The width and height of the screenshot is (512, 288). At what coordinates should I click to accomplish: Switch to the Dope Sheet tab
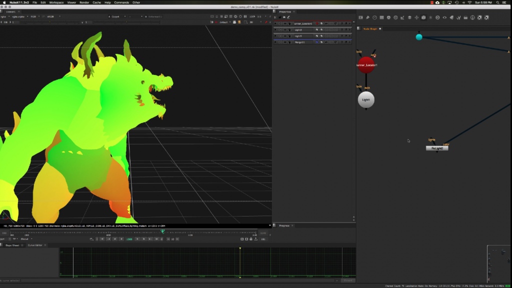point(12,245)
